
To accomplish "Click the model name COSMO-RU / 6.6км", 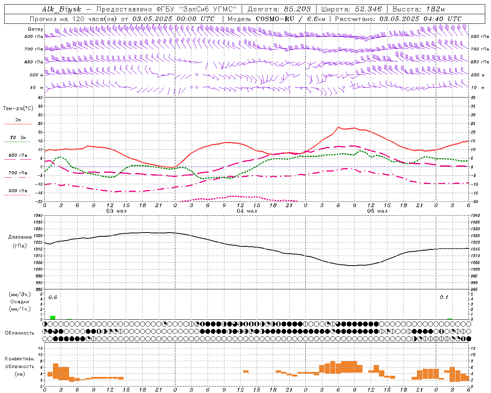I will tap(290, 19).
